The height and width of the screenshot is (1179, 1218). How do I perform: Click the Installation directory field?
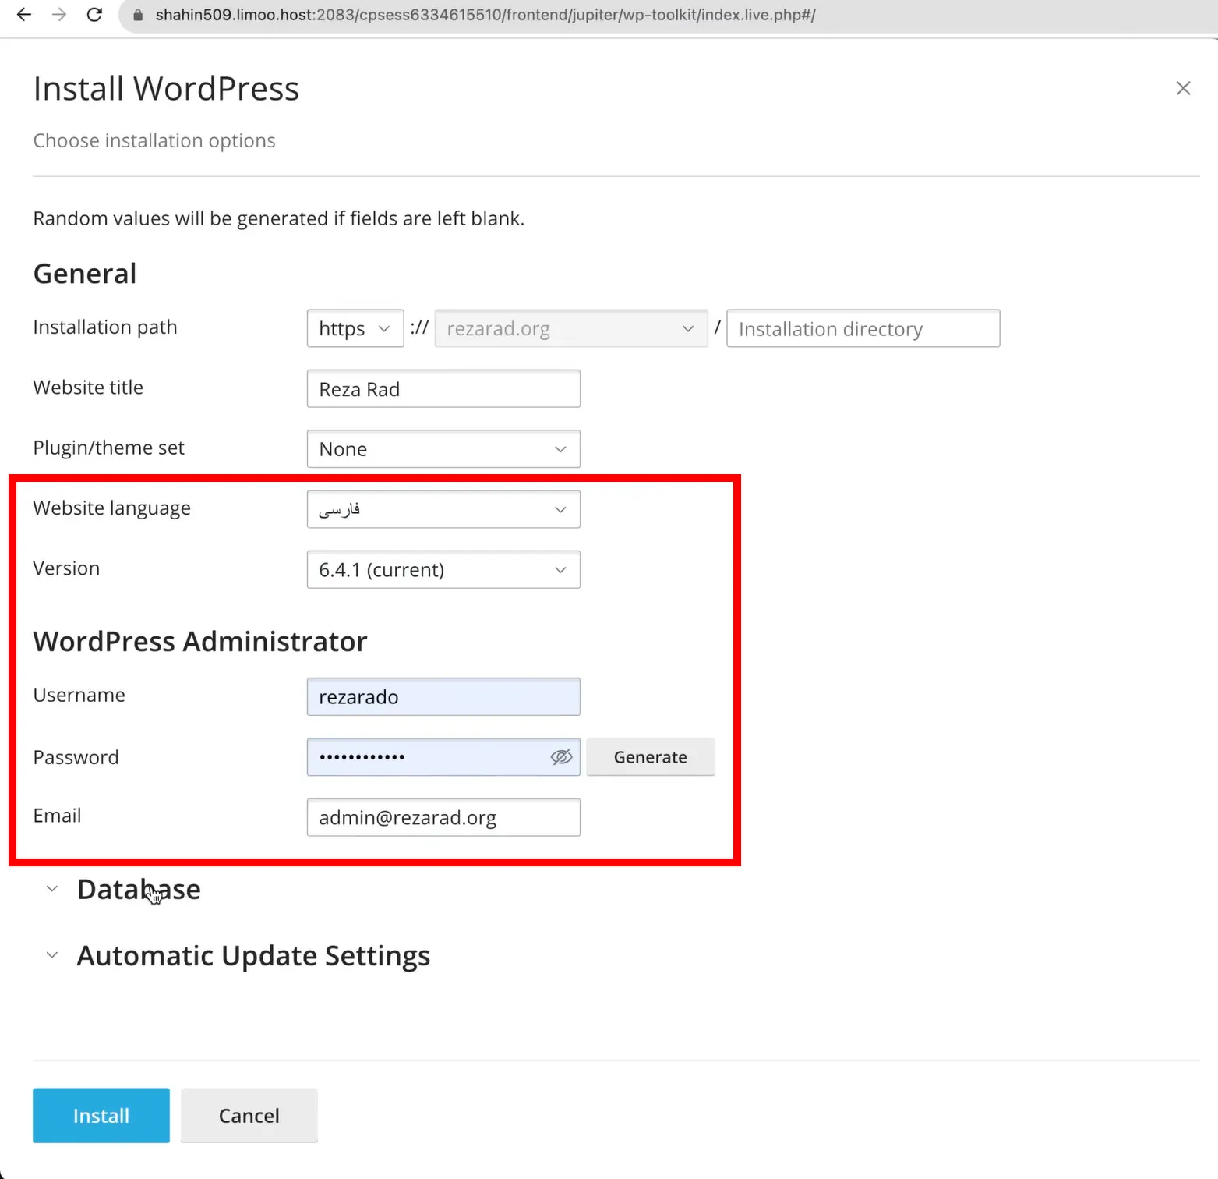point(863,328)
